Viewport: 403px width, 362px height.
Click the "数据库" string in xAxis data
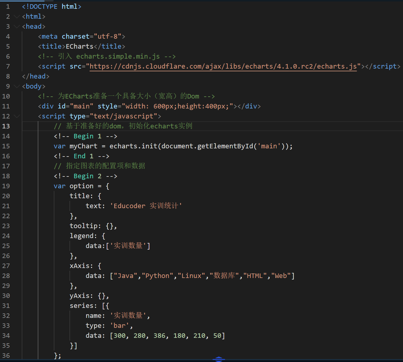pos(224,276)
